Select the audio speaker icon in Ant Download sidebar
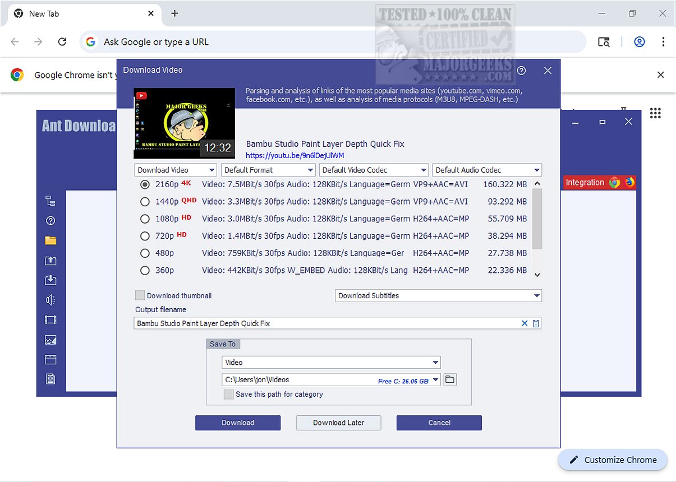 coord(50,300)
